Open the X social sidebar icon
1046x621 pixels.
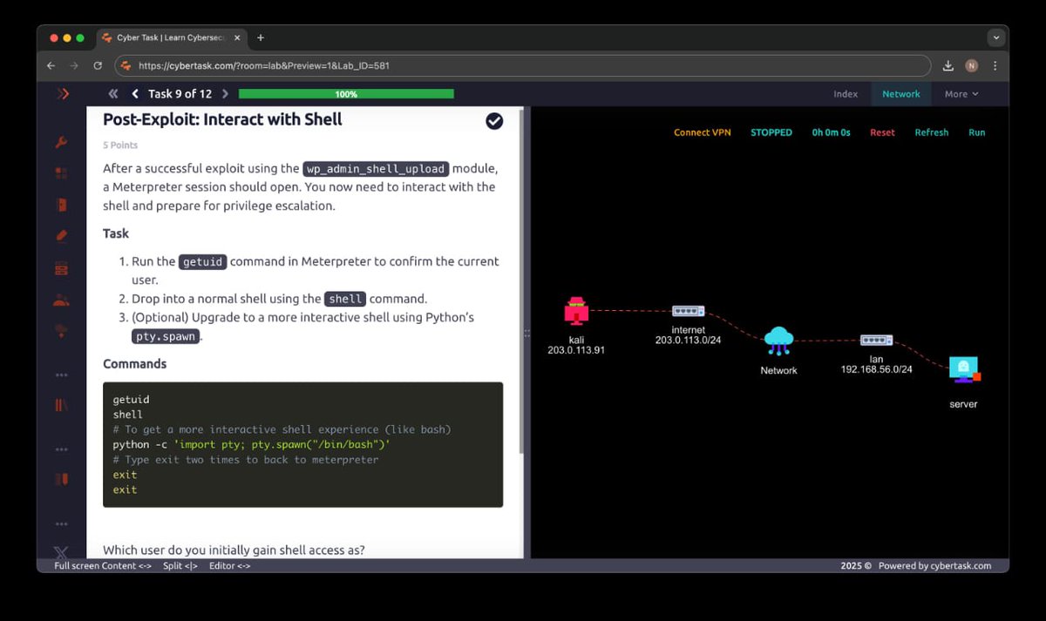[61, 552]
